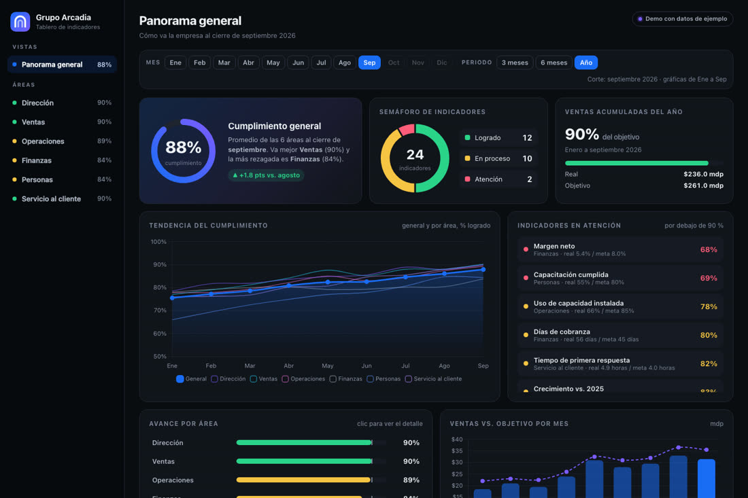Select the 'Uso de capacidad instalada' indicator
Screen dimensions: 748x498
click(x=620, y=307)
